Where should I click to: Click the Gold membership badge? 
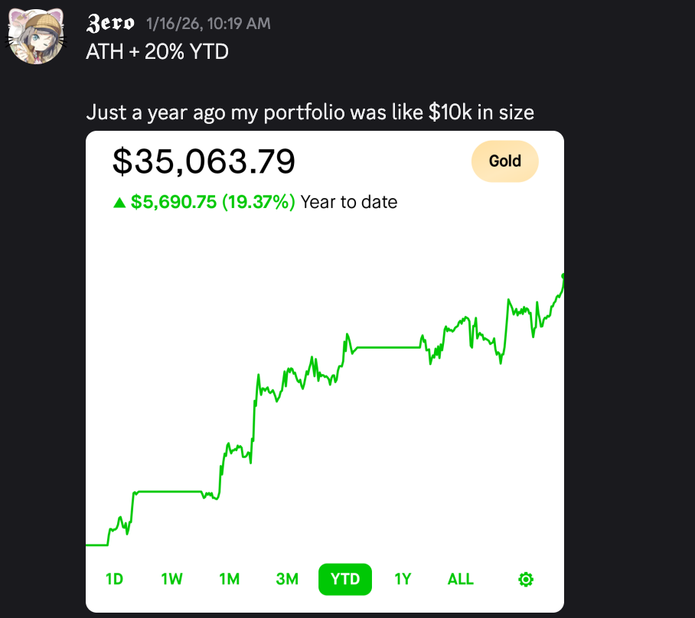pos(505,161)
